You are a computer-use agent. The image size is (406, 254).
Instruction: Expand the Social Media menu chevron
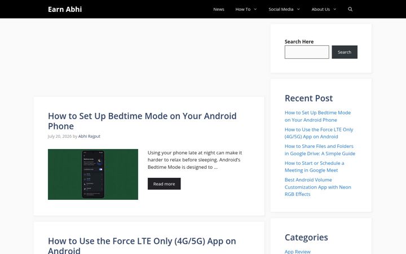tap(298, 9)
